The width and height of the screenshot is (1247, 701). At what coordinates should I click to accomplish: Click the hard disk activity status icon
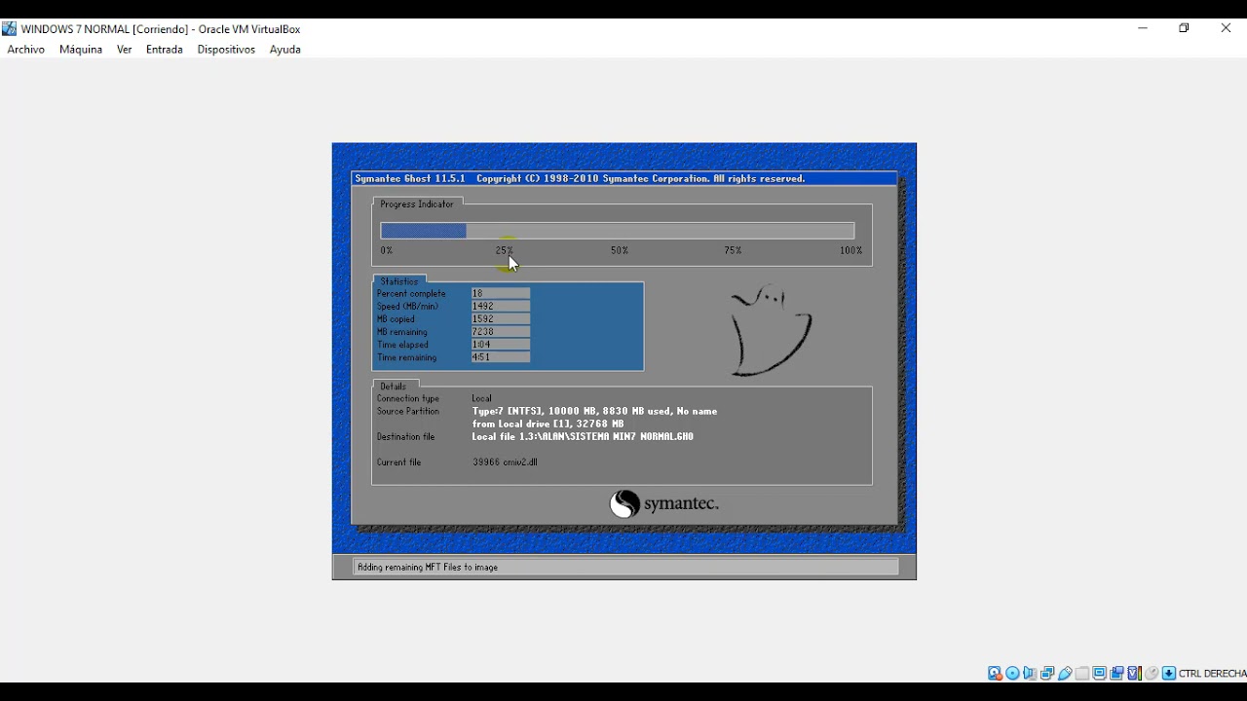pyautogui.click(x=995, y=673)
